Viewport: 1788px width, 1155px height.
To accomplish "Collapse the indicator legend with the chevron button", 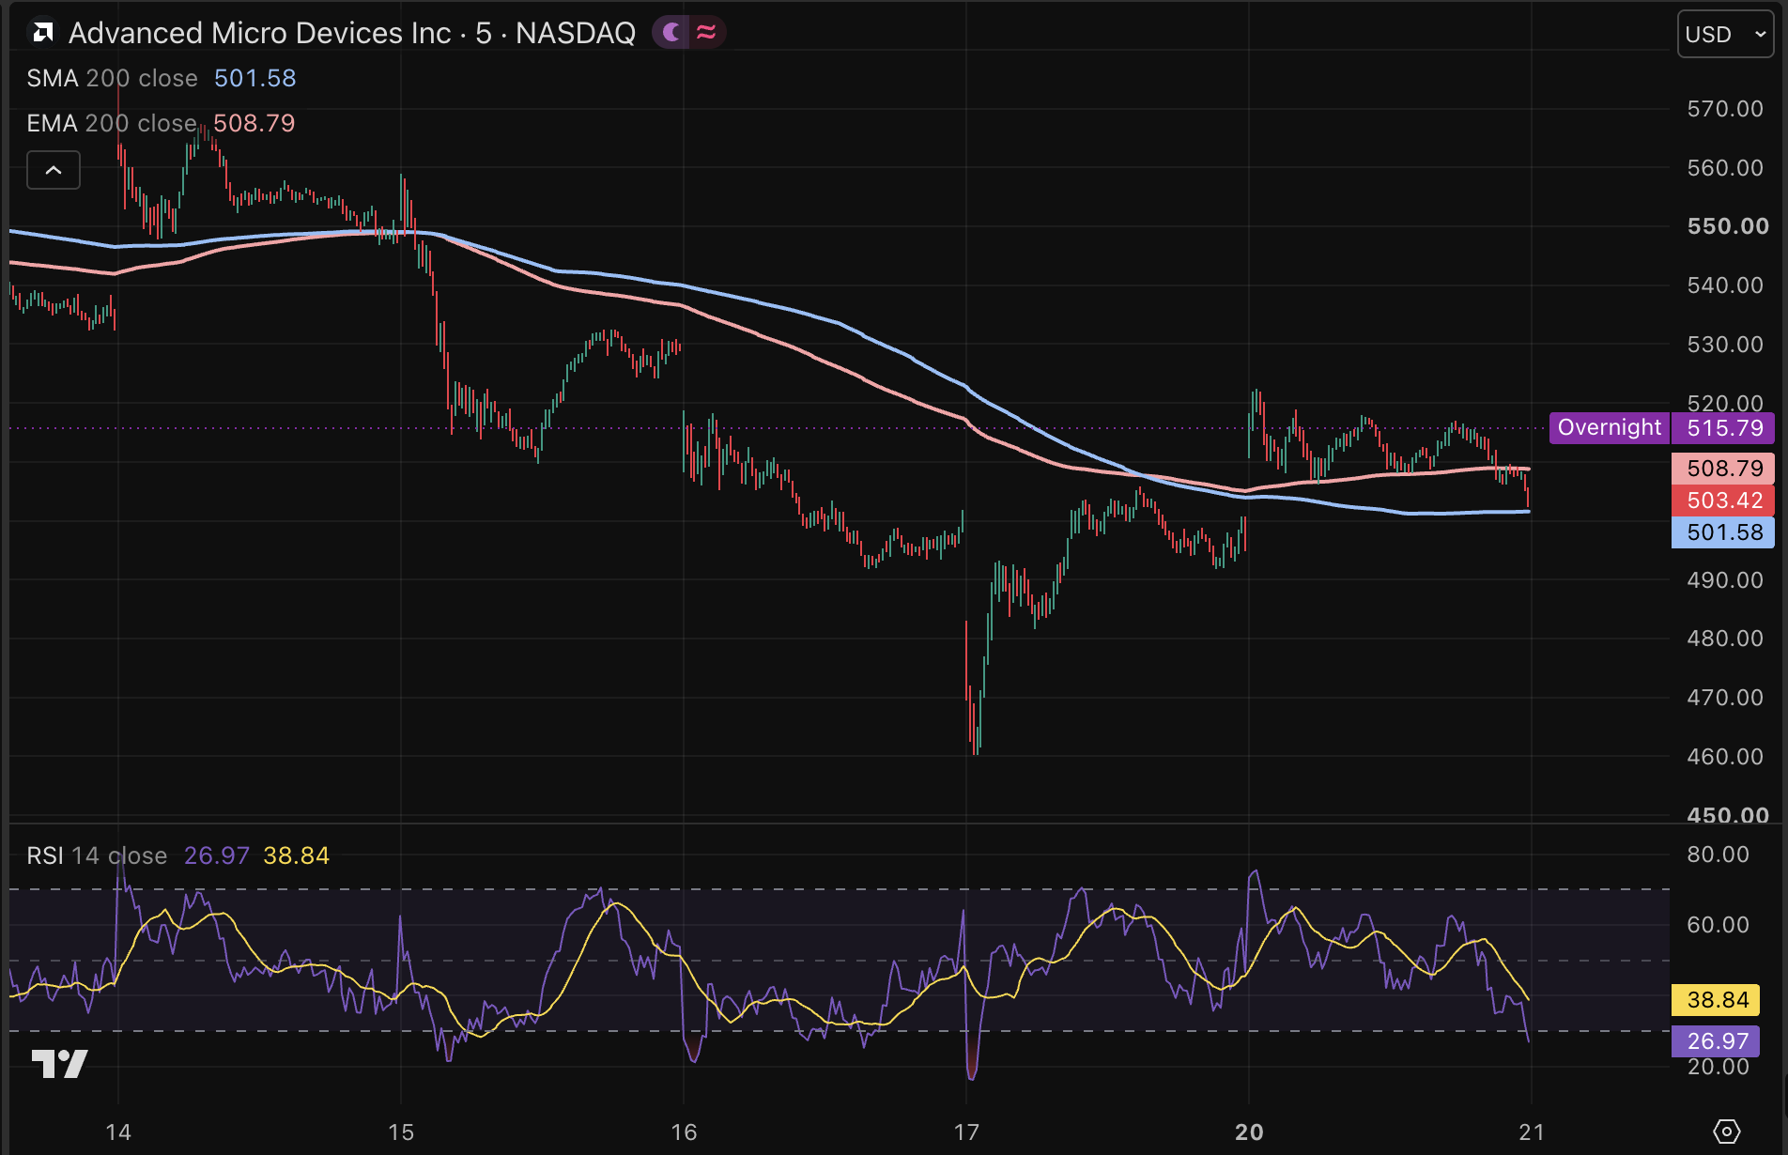I will [x=54, y=170].
